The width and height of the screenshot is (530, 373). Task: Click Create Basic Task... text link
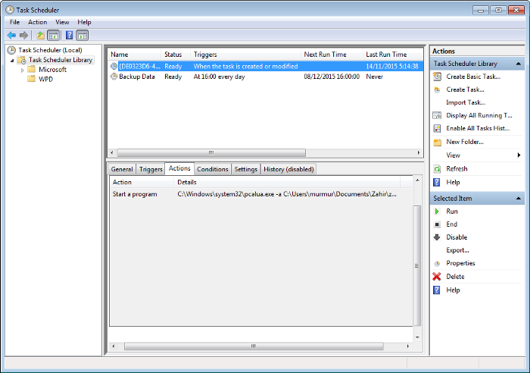pos(473,77)
